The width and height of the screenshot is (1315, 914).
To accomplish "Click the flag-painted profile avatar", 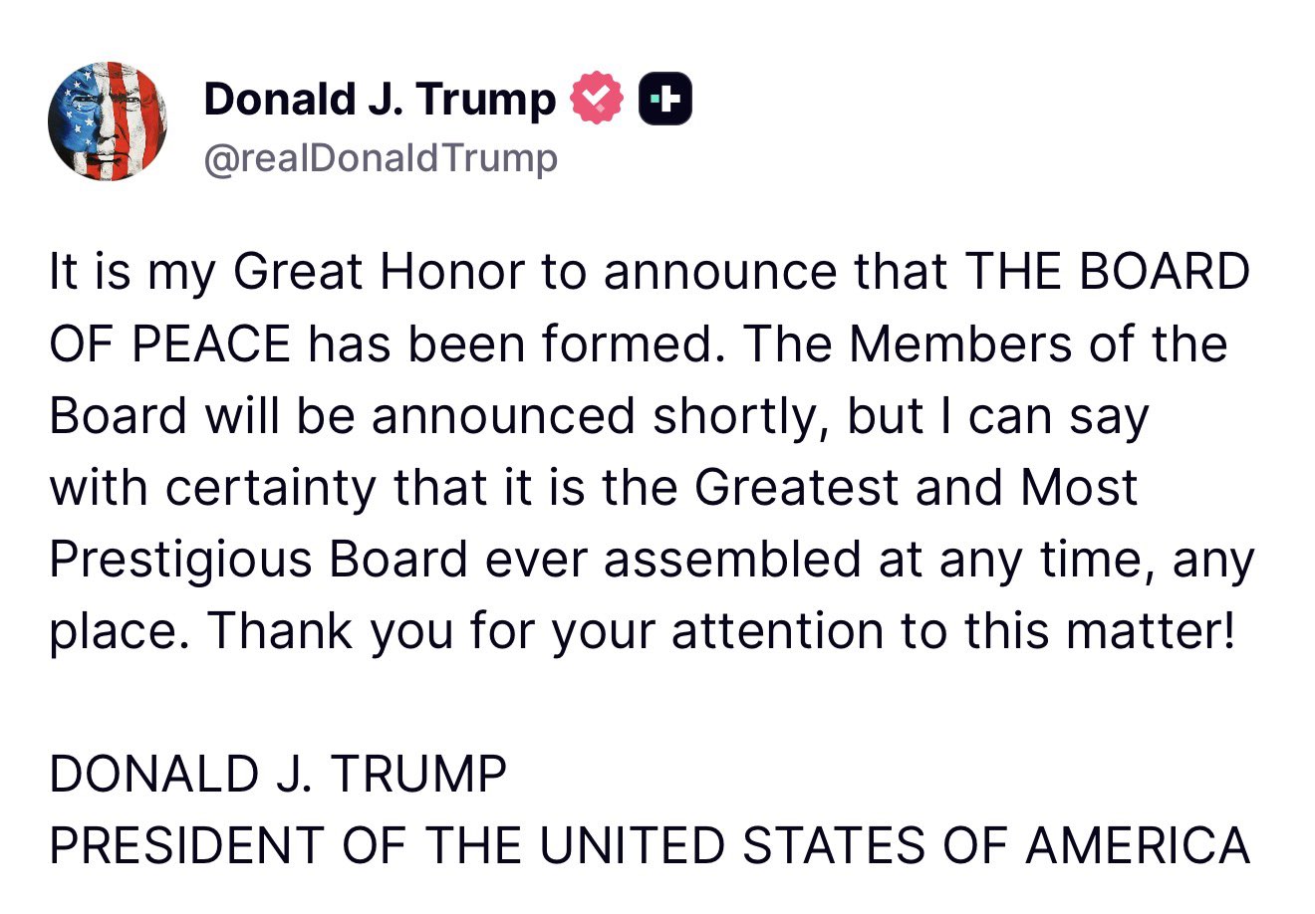I will [107, 120].
